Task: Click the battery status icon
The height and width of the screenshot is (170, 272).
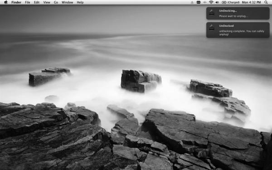Action: 224,2
